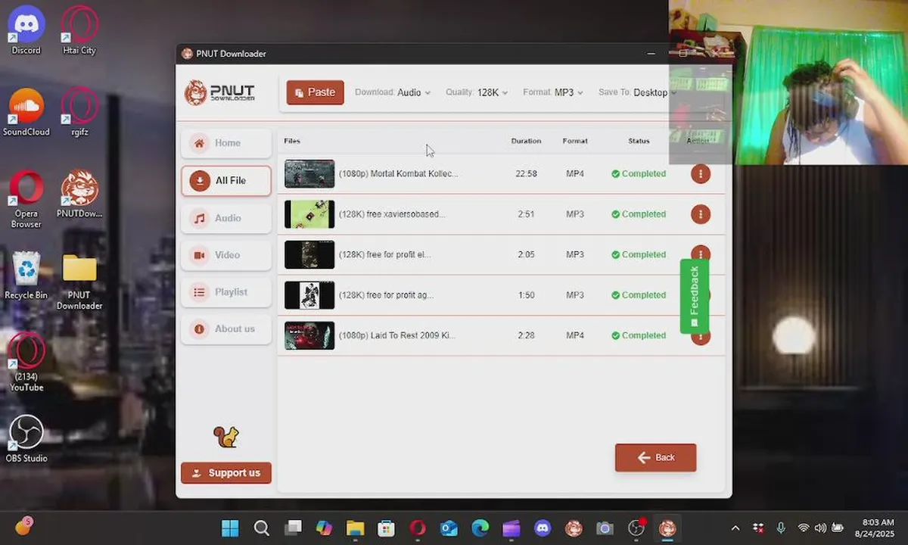Open the Camera app from the taskbar
This screenshot has width=908, height=545.
coord(605,528)
